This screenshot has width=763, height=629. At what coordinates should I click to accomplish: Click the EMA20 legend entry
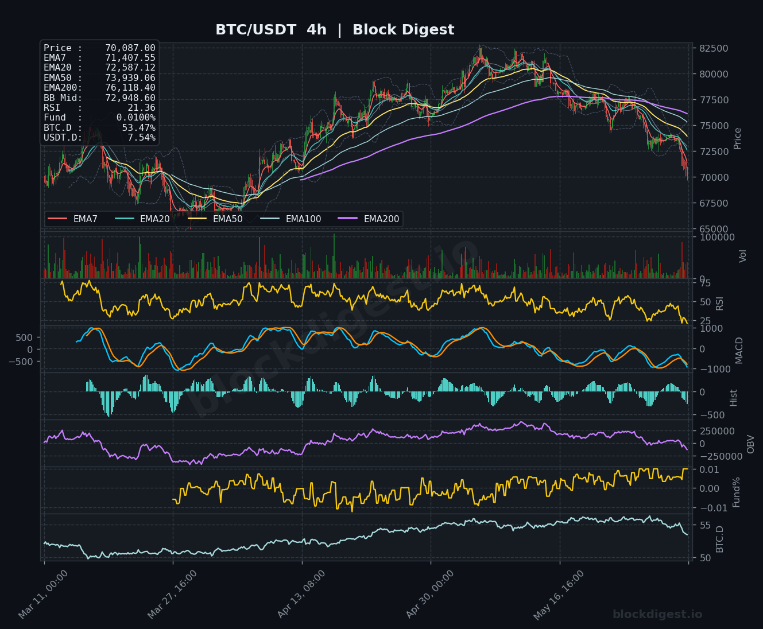click(142, 219)
